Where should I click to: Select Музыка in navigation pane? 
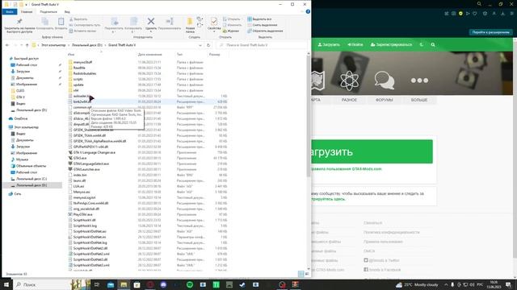coord(22,159)
